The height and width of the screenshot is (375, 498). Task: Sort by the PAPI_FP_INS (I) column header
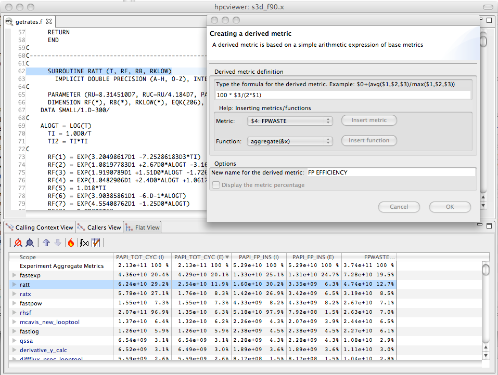pos(258,257)
